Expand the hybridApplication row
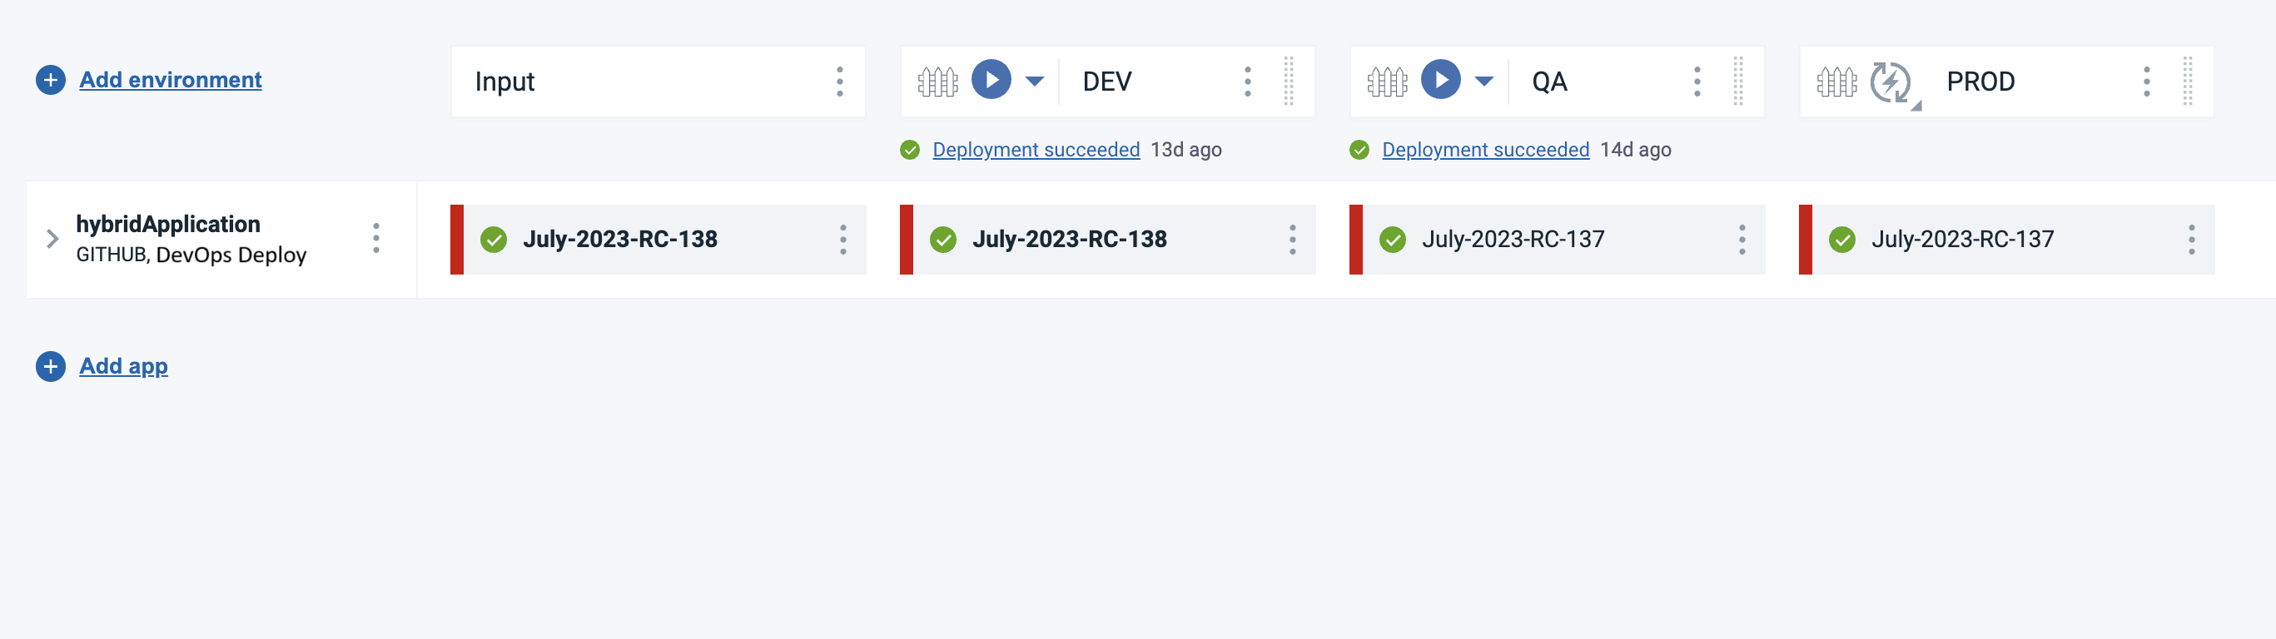2276x639 pixels. coord(52,239)
